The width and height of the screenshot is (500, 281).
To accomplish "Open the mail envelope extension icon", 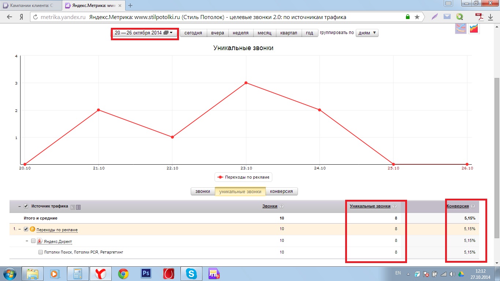I will pyautogui.click(x=447, y=16).
